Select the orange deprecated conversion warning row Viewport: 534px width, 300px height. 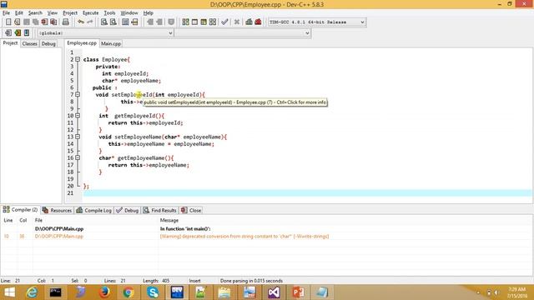pos(267,236)
